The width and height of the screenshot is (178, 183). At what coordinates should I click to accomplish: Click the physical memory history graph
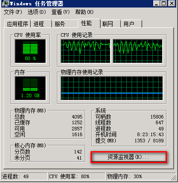(x=112, y=88)
